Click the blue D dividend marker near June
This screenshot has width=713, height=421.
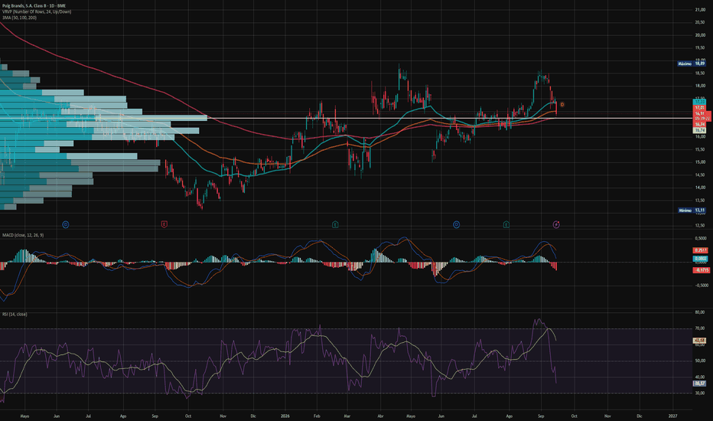[456, 224]
